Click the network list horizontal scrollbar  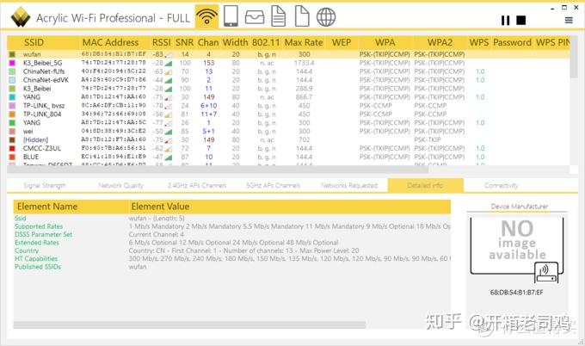[x=218, y=170]
